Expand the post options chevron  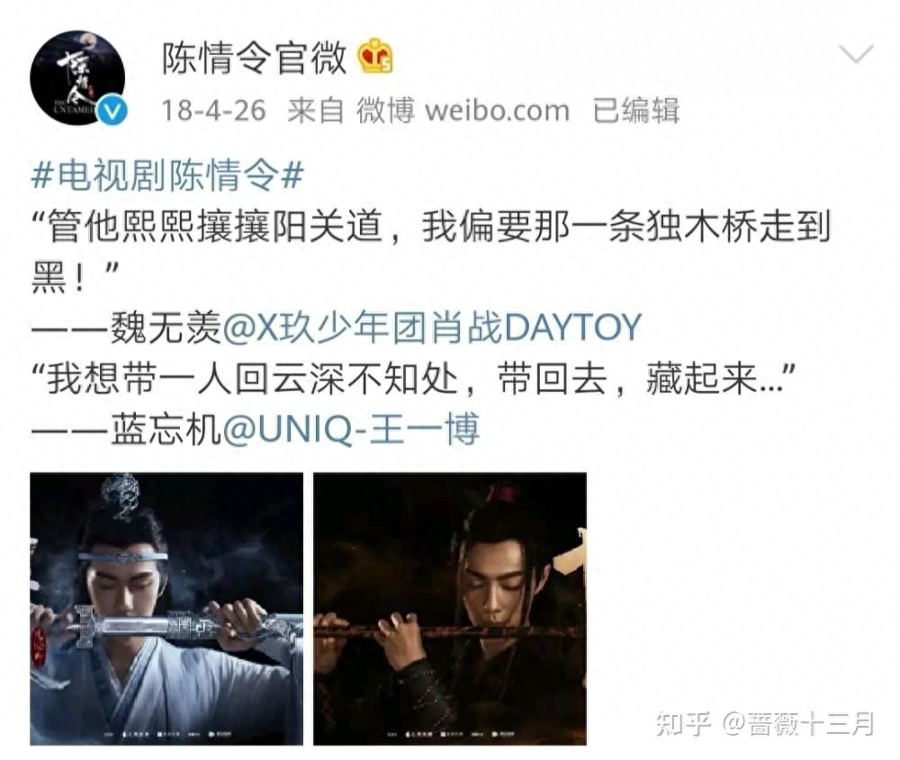coord(856,53)
